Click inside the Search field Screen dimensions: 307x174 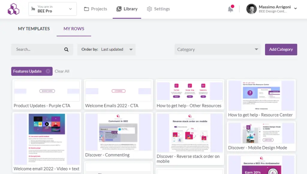(x=36, y=49)
